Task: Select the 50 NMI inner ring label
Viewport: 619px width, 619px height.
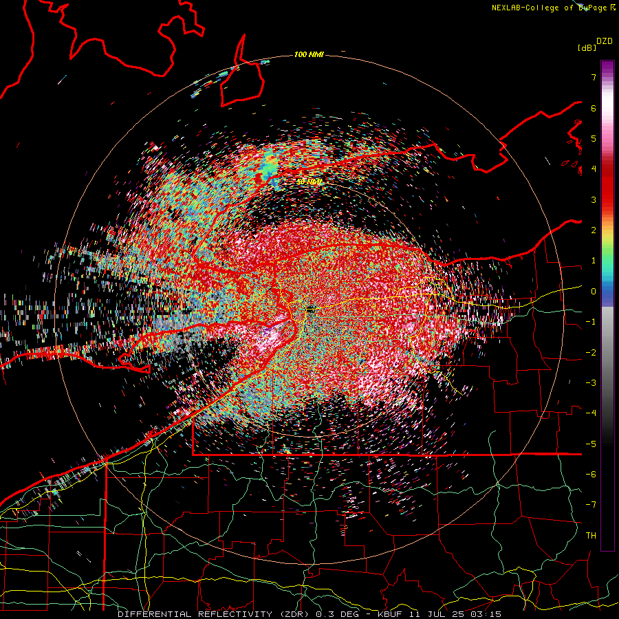Action: pyautogui.click(x=309, y=182)
